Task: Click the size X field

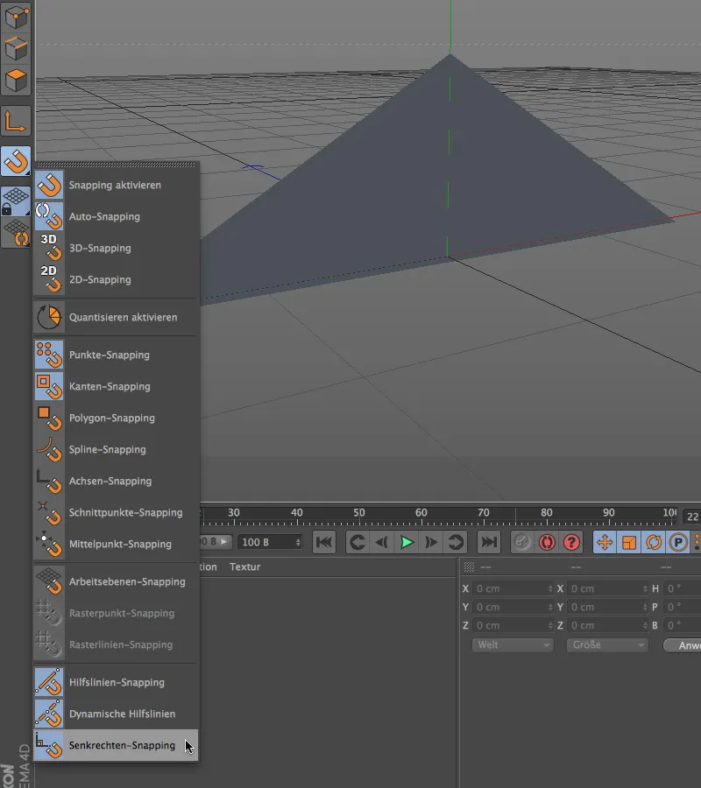Action: tap(607, 588)
